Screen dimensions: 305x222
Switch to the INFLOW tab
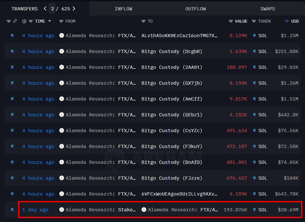tap(123, 9)
